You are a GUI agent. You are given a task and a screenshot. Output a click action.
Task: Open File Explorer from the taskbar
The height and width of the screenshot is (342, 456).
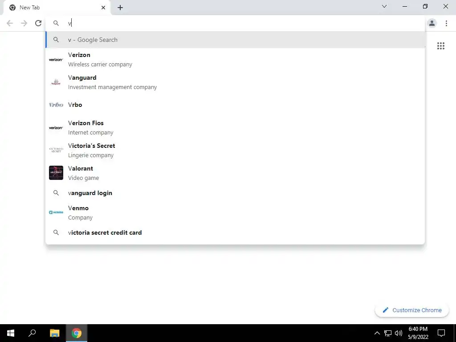click(54, 333)
